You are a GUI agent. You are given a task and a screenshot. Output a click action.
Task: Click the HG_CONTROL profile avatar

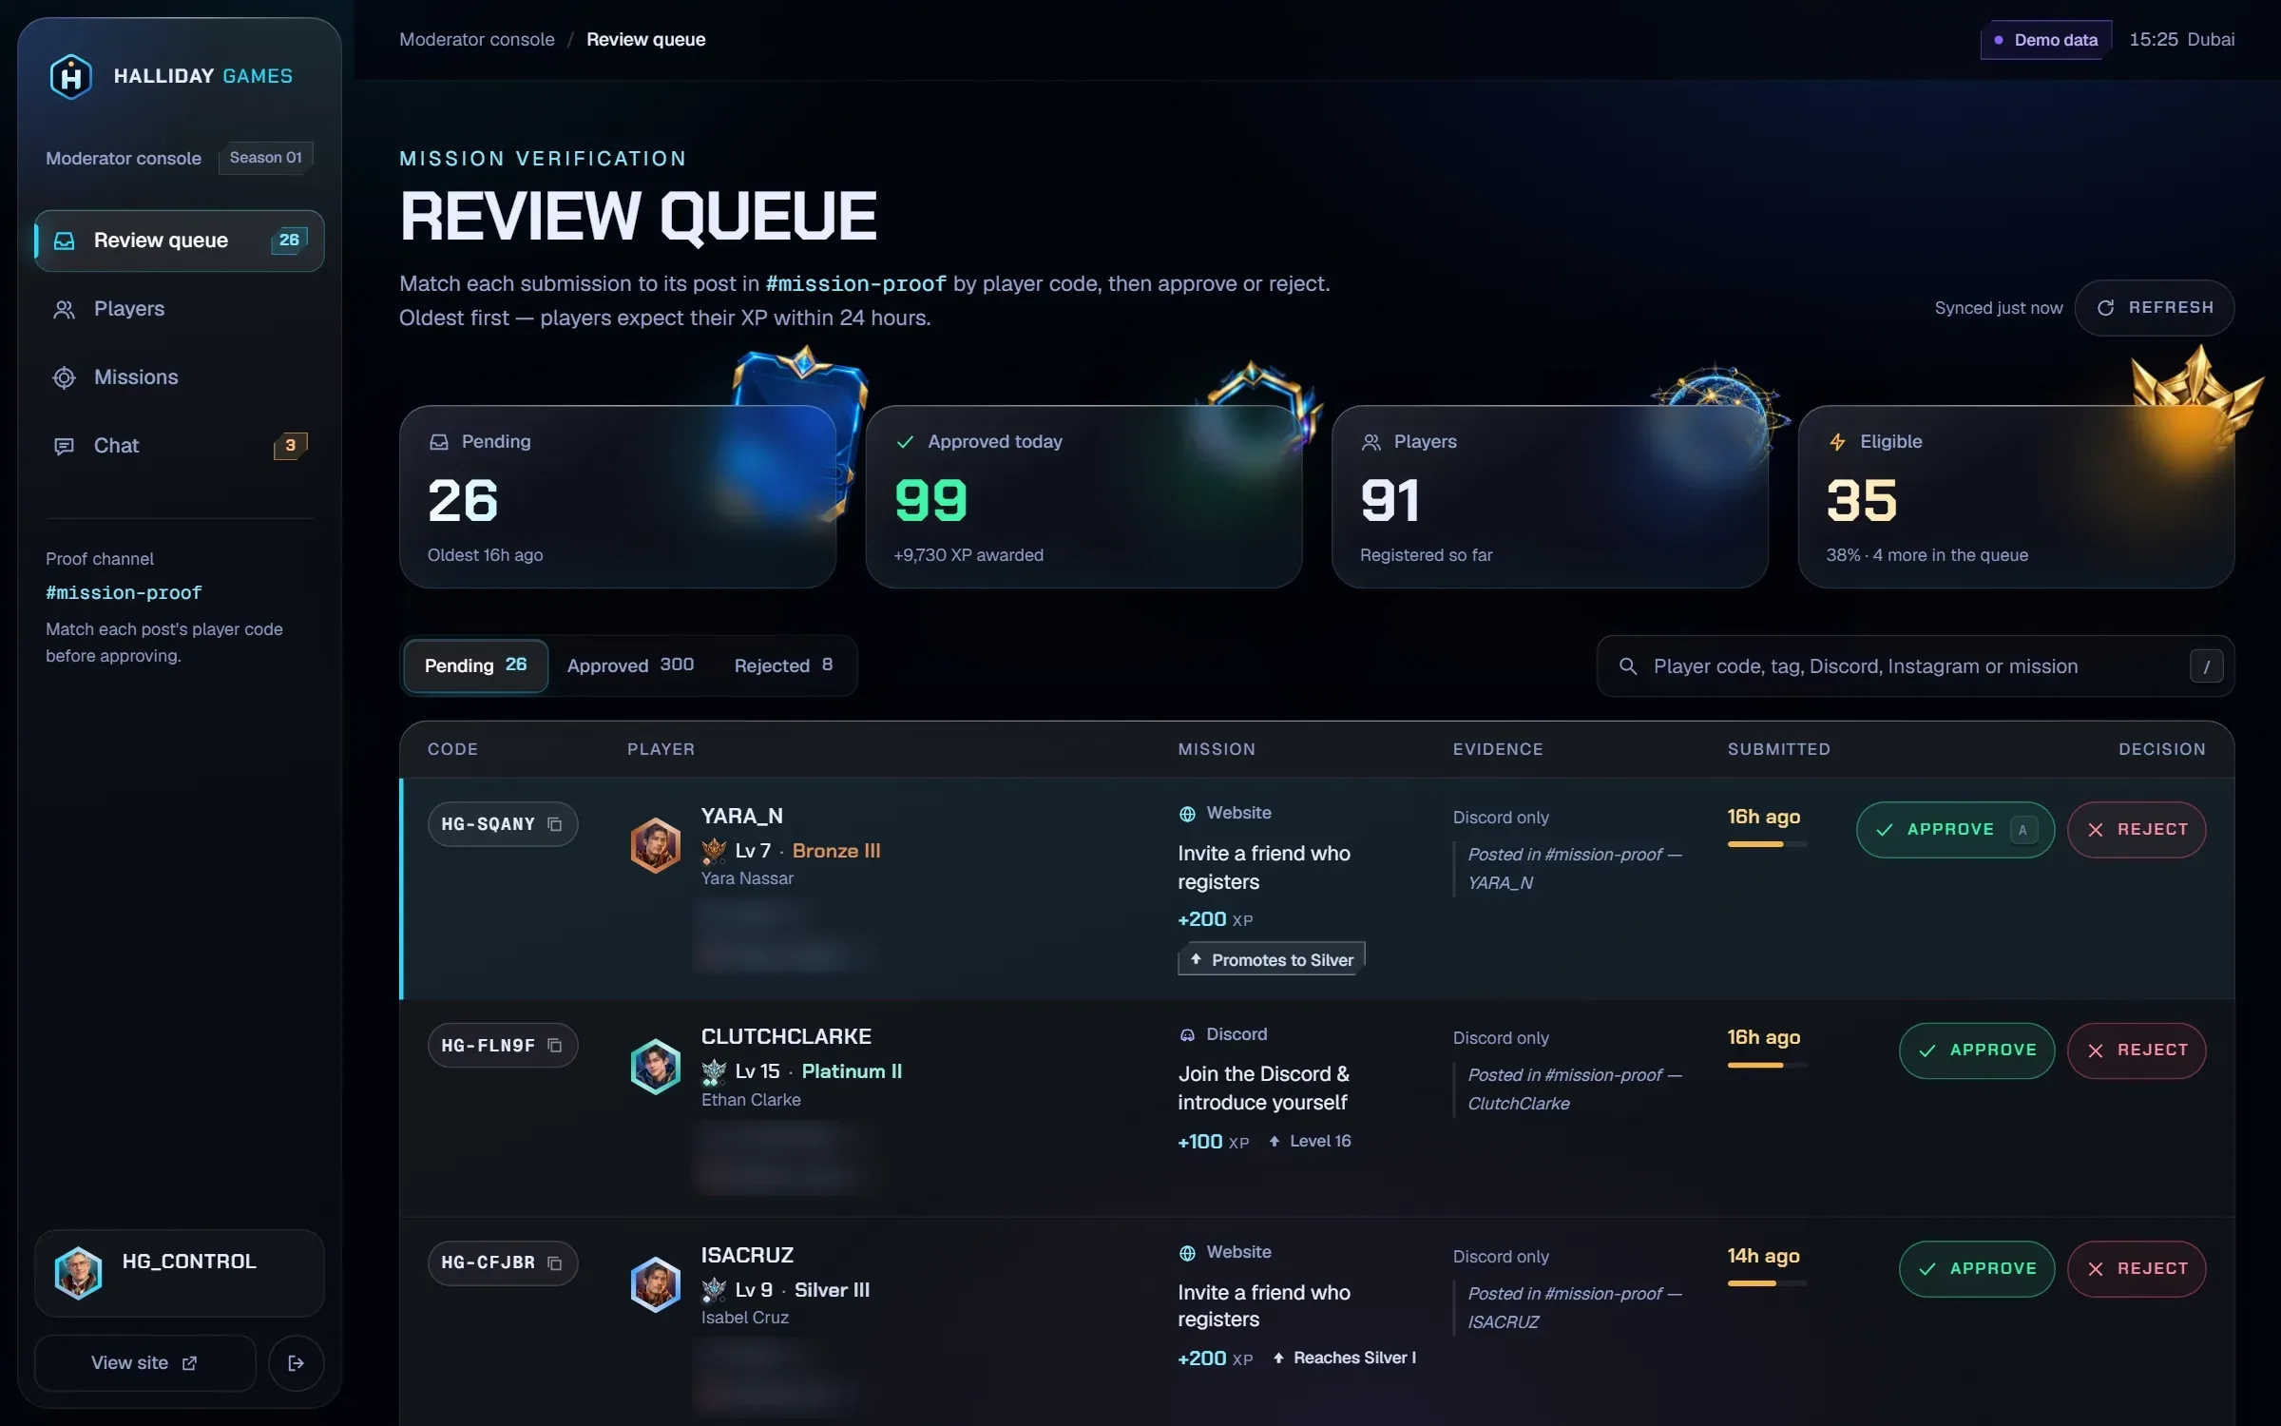(x=79, y=1273)
